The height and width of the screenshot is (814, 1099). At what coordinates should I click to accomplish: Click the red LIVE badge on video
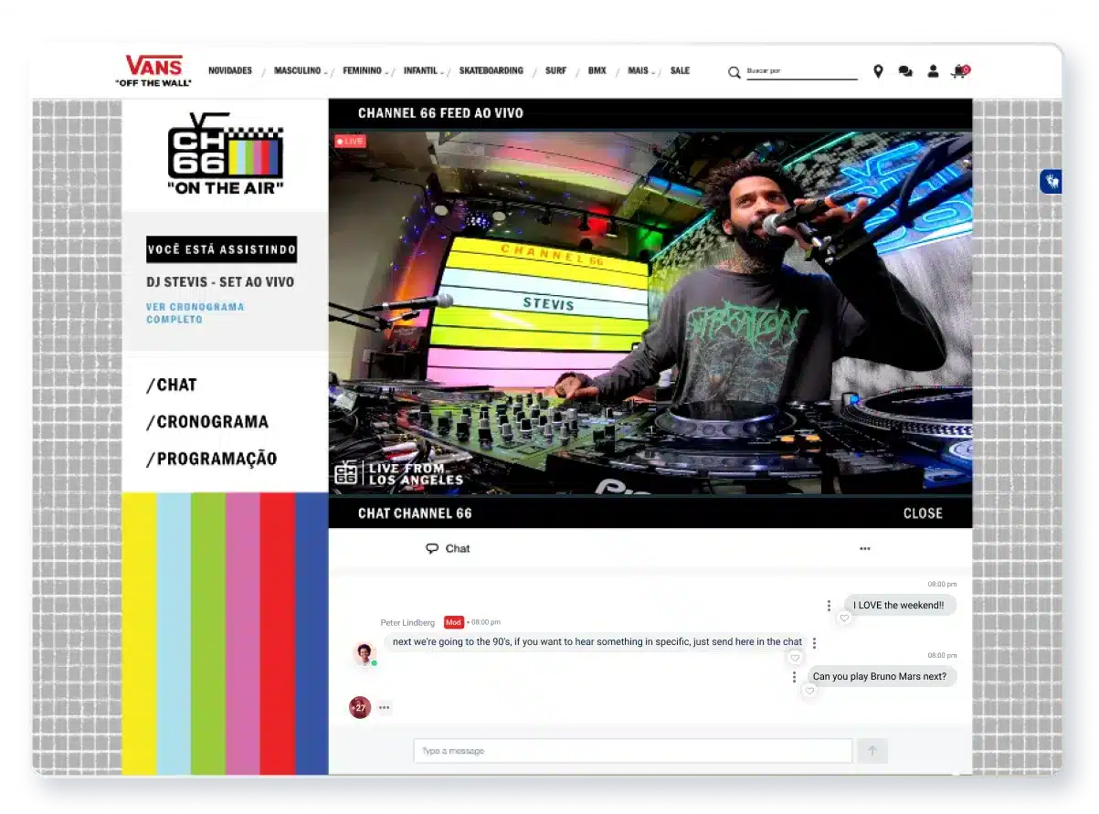[350, 142]
